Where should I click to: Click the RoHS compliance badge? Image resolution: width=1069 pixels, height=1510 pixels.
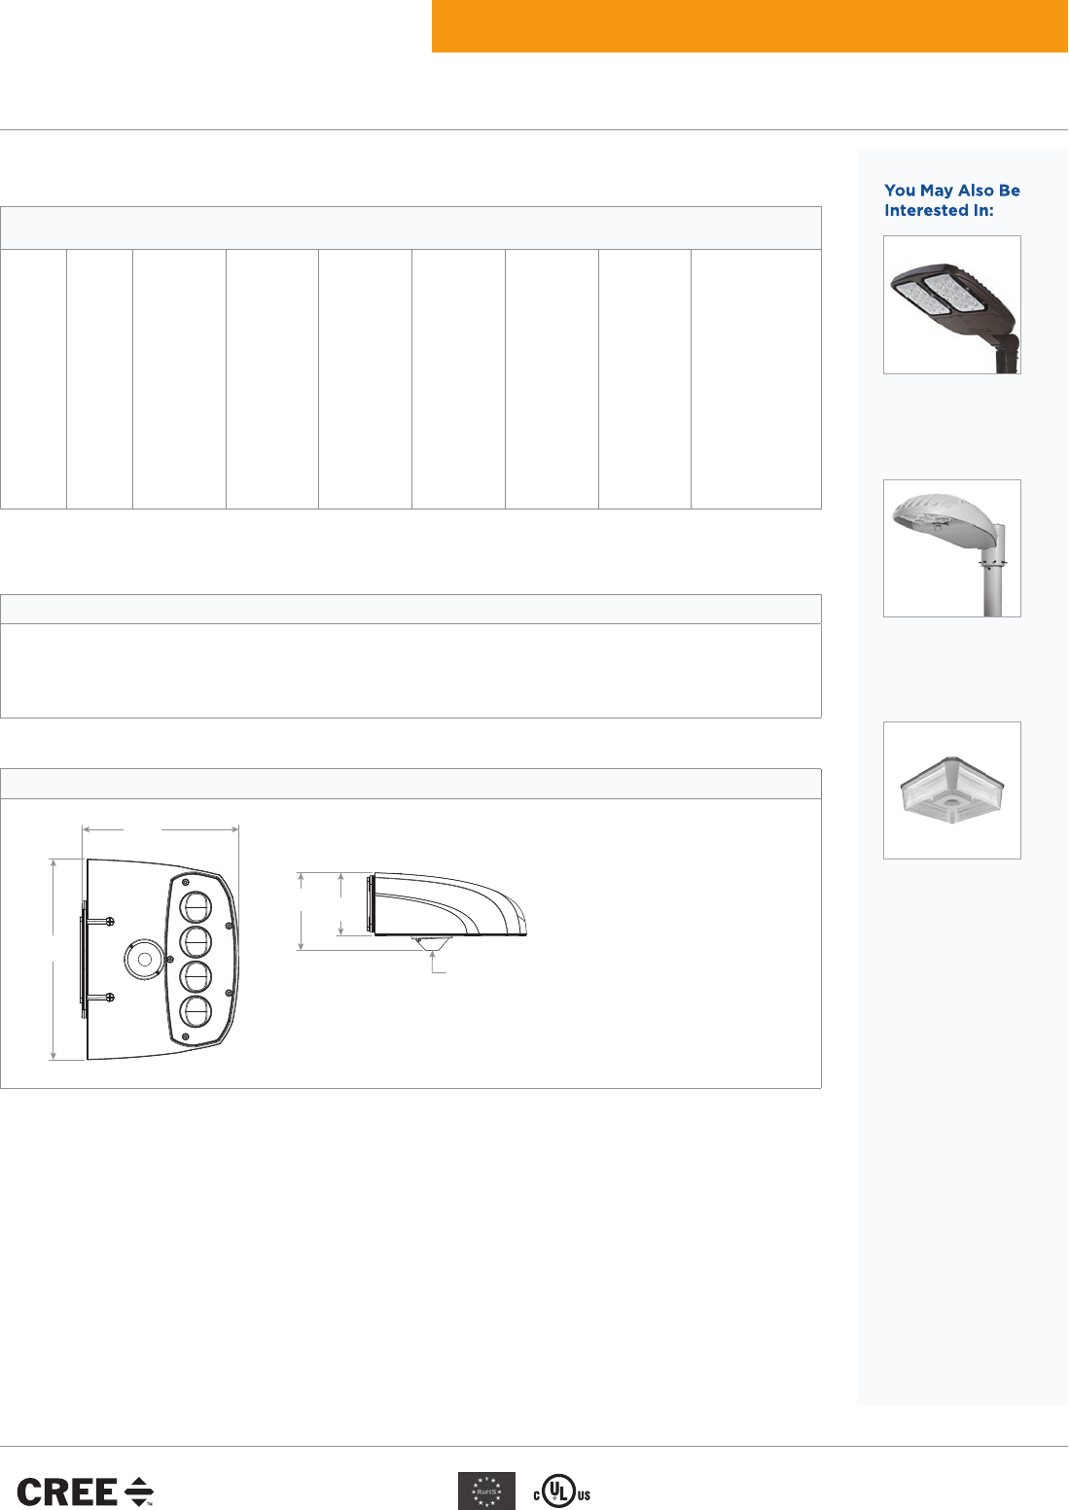[486, 1491]
